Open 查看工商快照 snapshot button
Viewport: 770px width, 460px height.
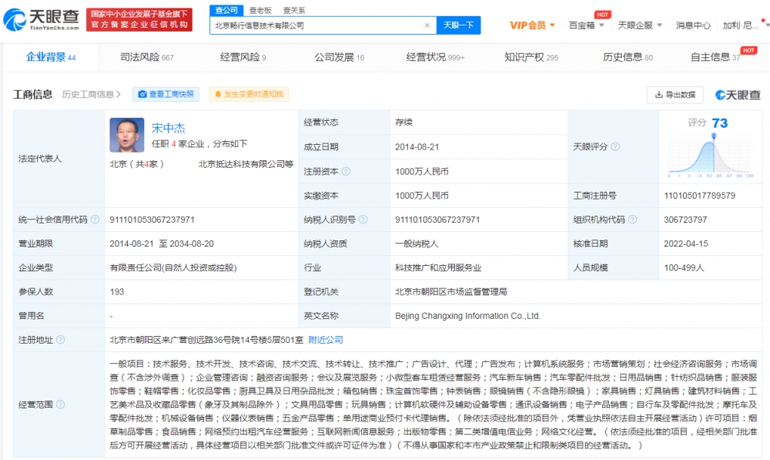[166, 94]
